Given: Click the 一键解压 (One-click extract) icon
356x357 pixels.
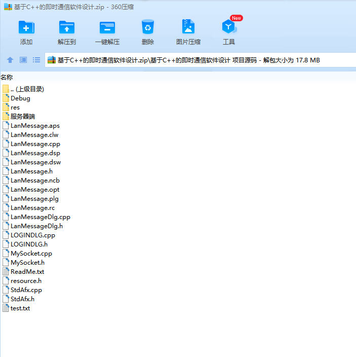Looking at the screenshot, I should pyautogui.click(x=107, y=27).
